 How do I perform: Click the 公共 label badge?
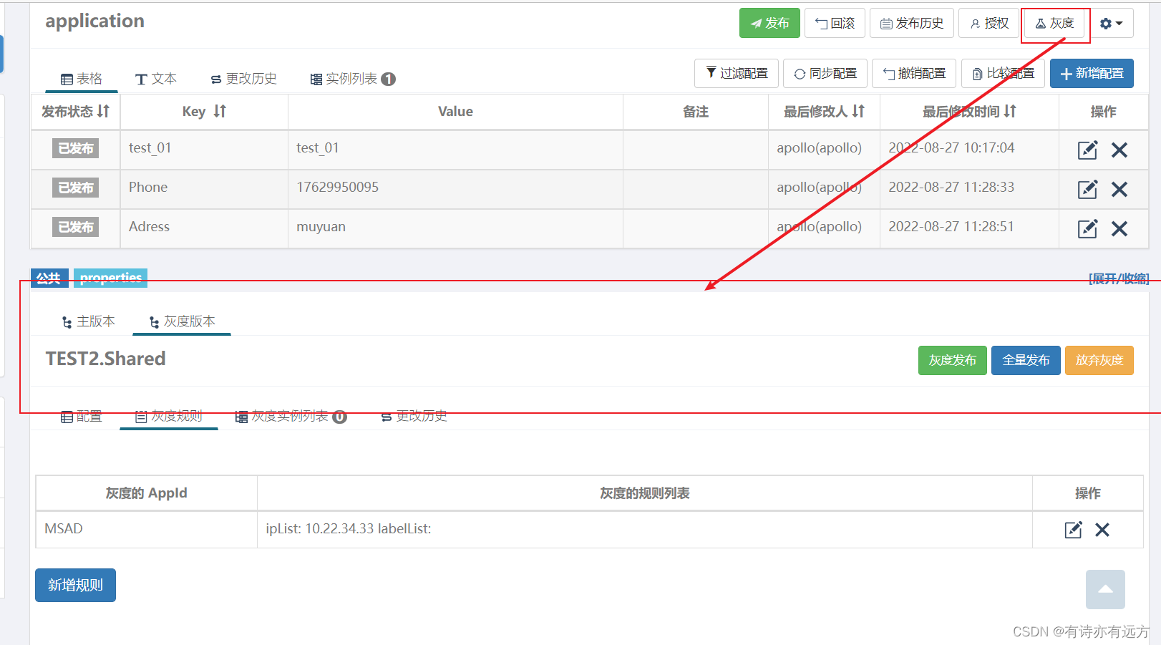point(49,278)
